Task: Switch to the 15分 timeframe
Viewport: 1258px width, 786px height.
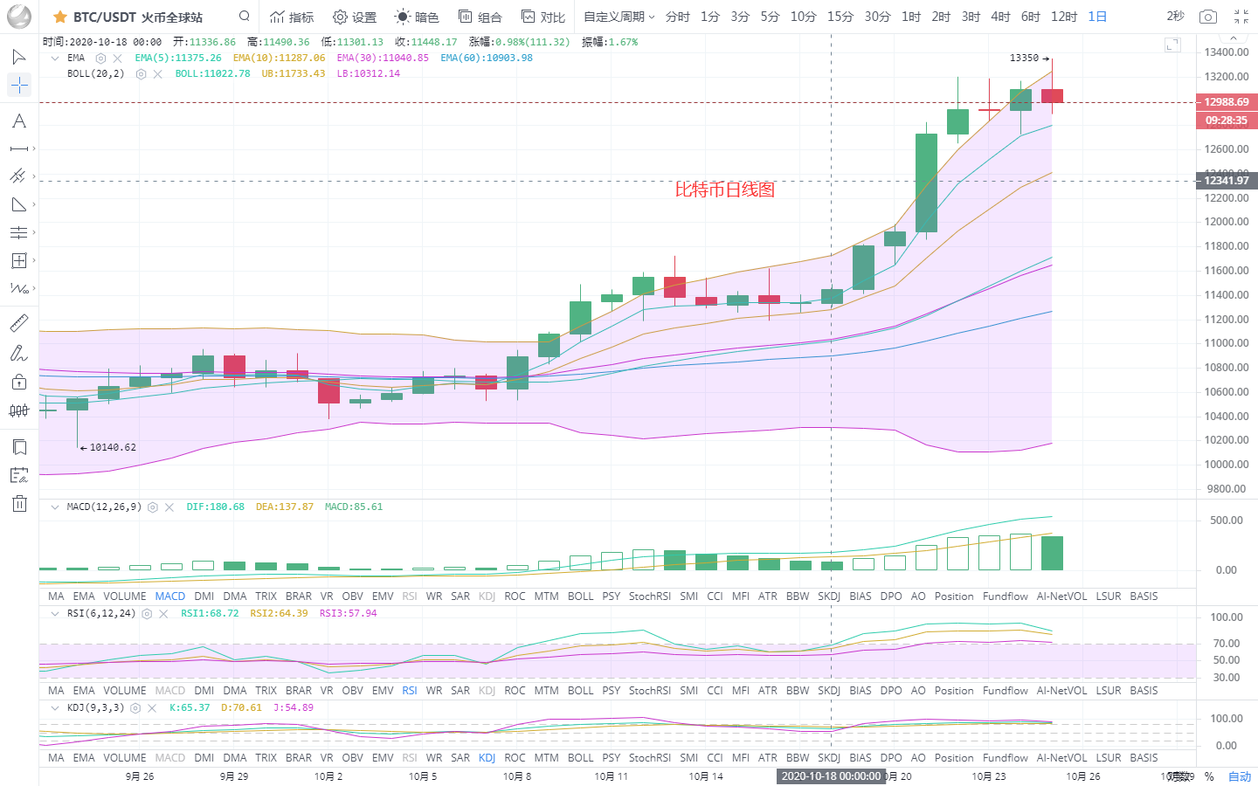Action: click(840, 17)
